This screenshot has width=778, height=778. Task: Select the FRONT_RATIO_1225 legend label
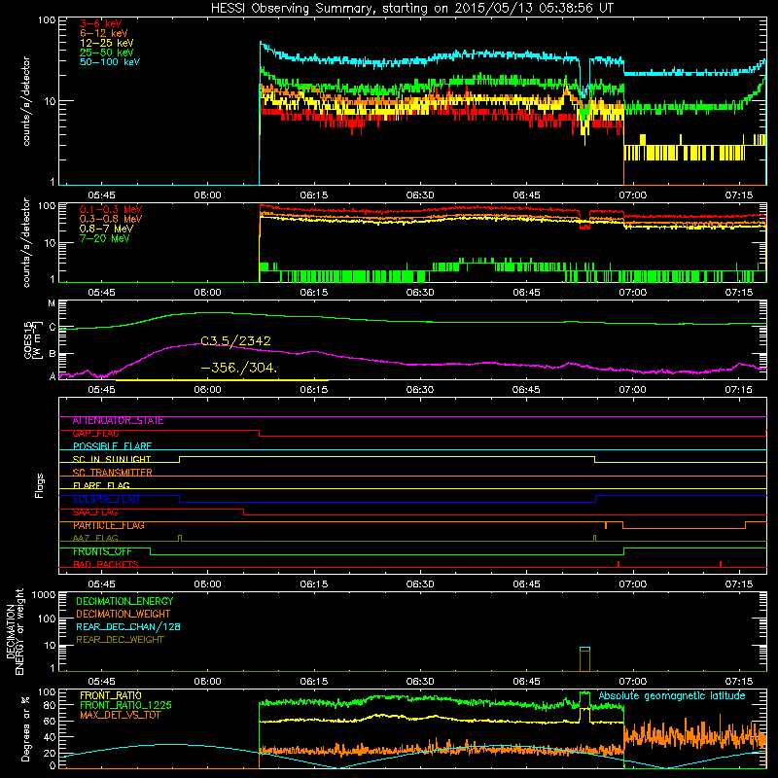point(126,705)
